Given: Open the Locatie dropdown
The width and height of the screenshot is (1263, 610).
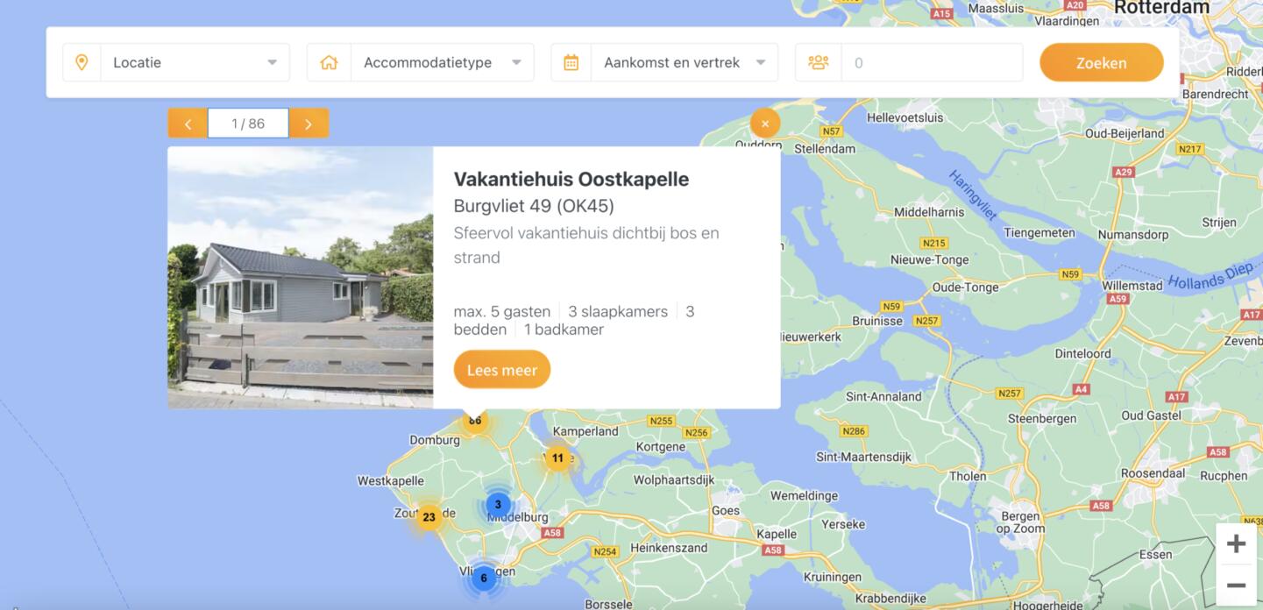Looking at the screenshot, I should [x=195, y=62].
